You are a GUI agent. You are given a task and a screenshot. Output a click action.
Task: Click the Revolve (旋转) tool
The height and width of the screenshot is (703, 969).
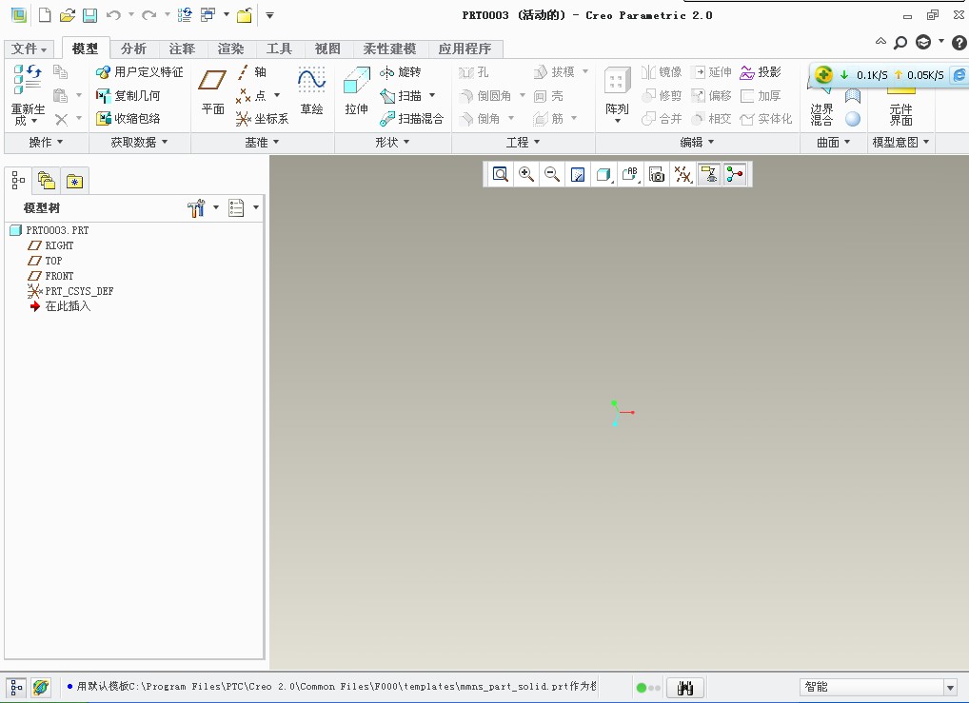click(401, 72)
